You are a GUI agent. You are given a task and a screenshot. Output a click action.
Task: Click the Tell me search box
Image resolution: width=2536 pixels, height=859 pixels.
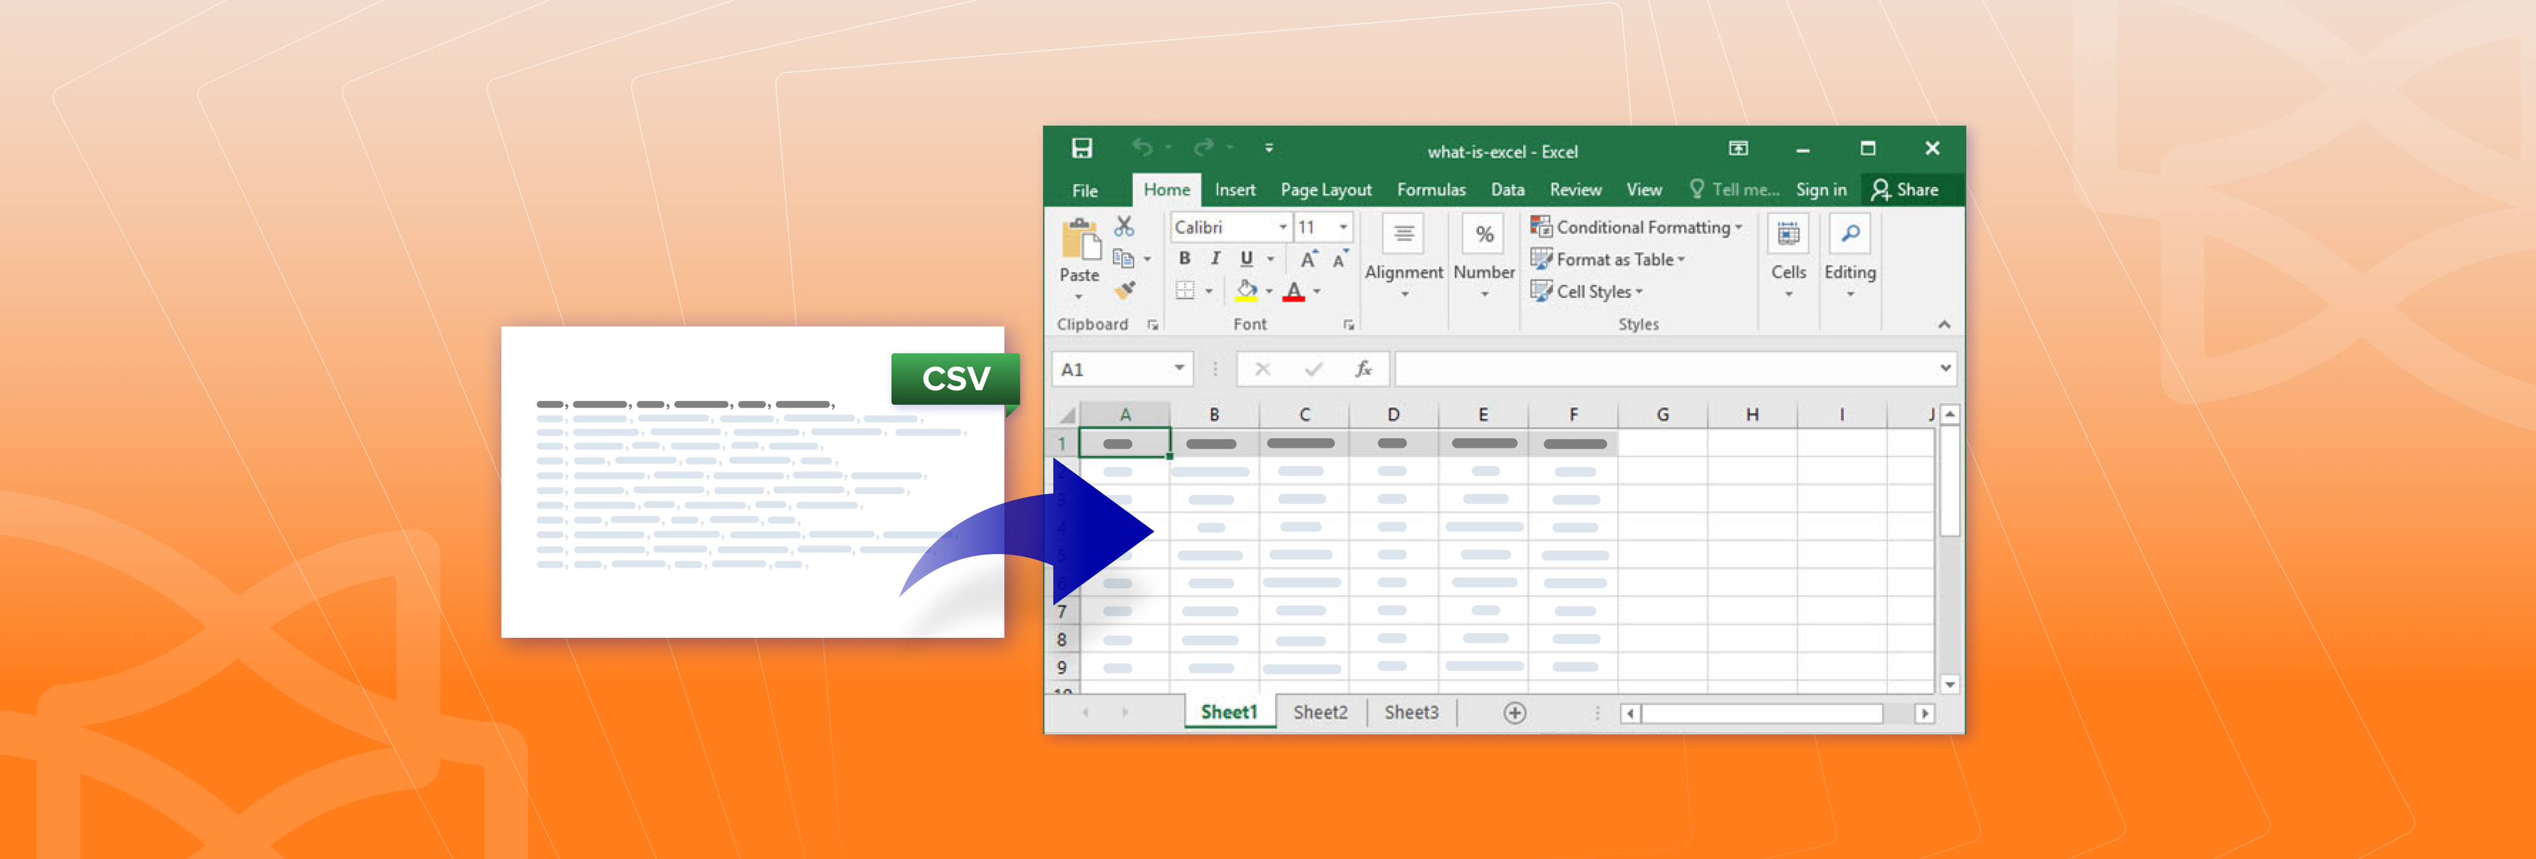click(x=1735, y=190)
